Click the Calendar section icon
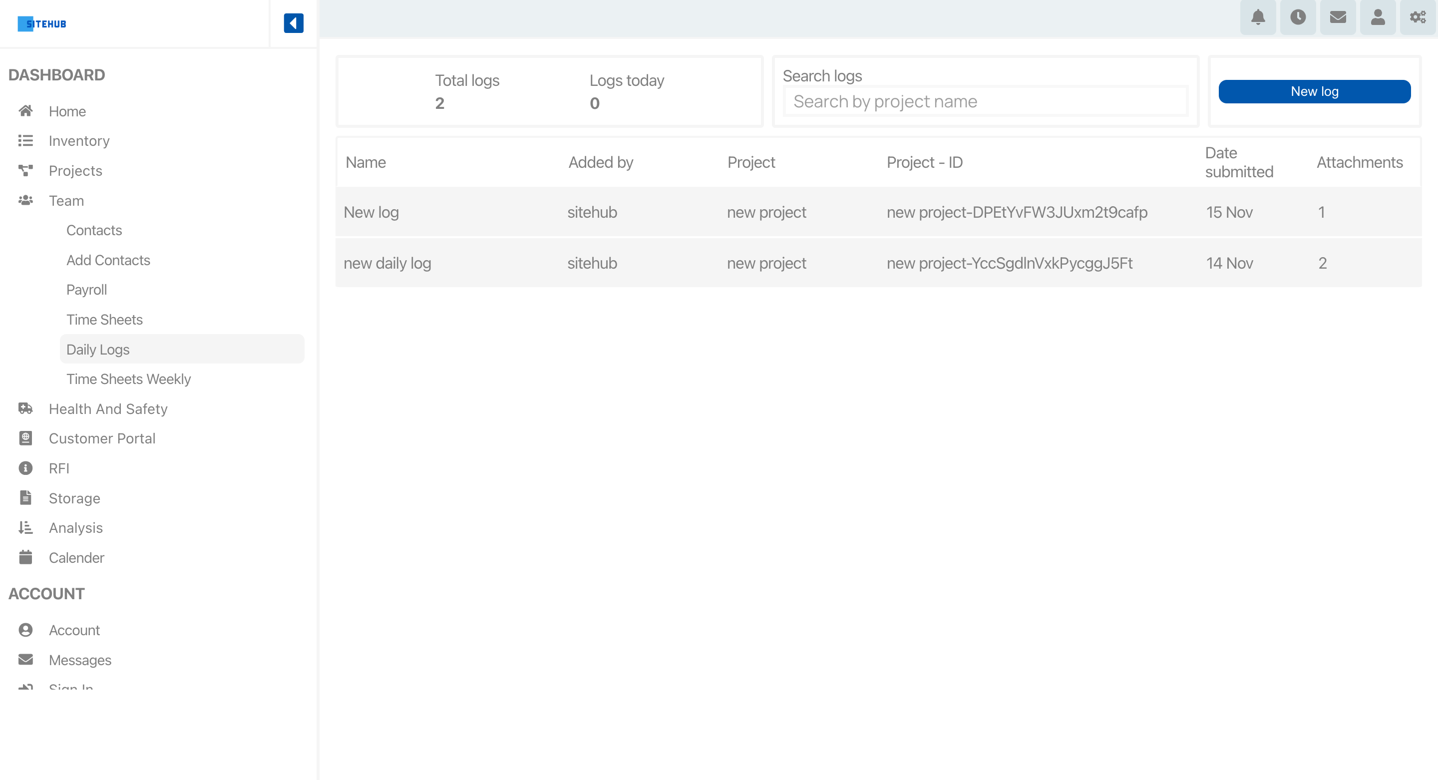 pos(25,556)
